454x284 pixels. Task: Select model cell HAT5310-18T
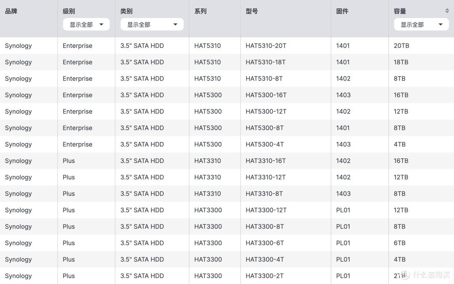(x=266, y=62)
